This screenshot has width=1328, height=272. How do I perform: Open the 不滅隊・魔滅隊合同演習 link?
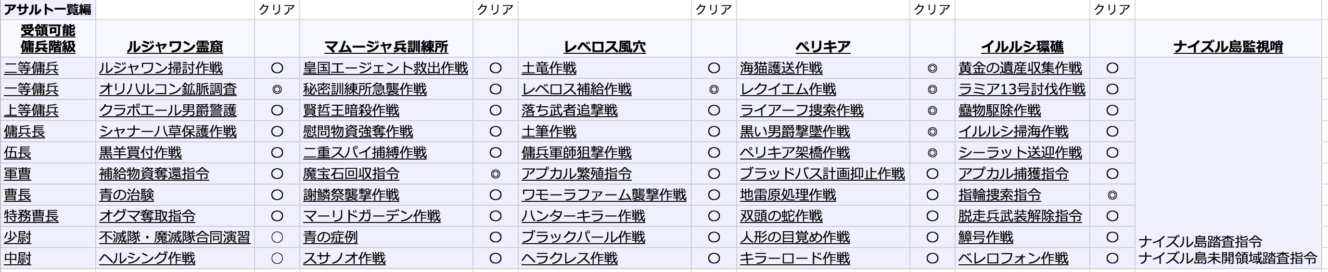click(175, 237)
